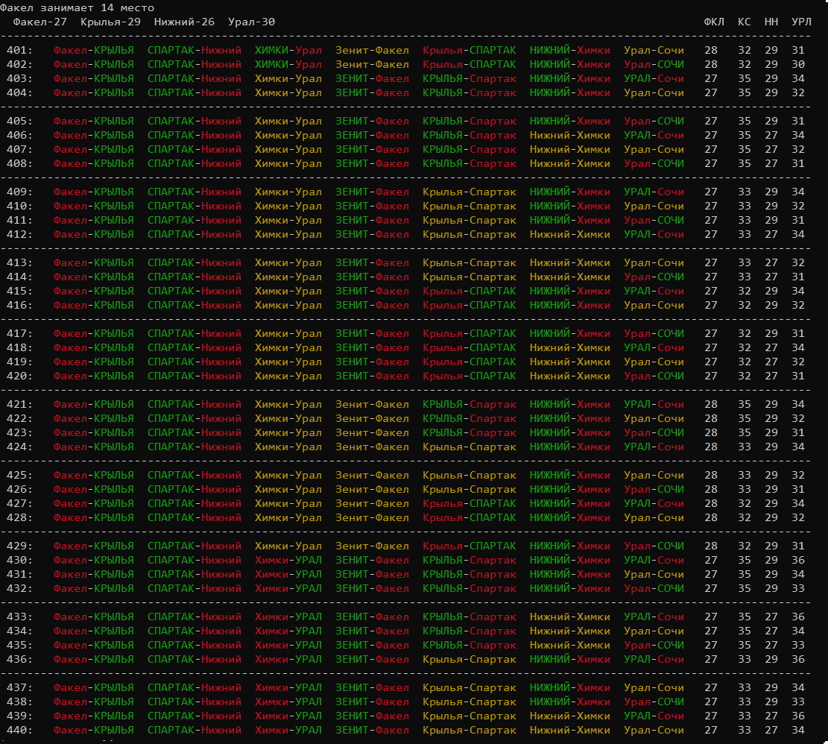Viewport: 828px width, 744px height.
Task: Click row number "434:"
Action: (x=19, y=631)
